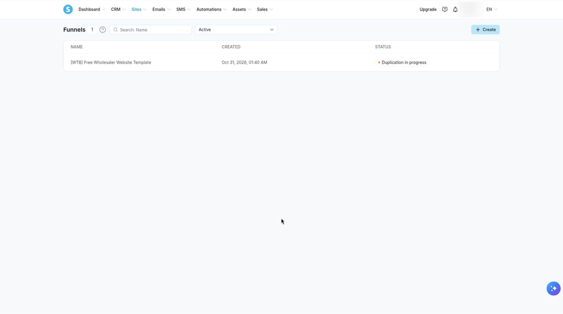Expand the Active status filter dropdown
The height and width of the screenshot is (314, 563).
236,30
